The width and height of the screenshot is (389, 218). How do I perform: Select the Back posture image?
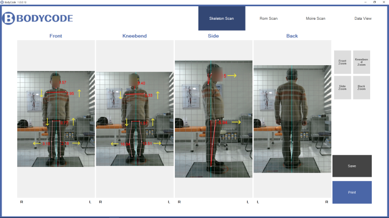point(292,119)
